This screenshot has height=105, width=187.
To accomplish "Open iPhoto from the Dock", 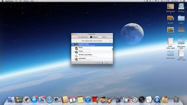I will click(x=103, y=99).
